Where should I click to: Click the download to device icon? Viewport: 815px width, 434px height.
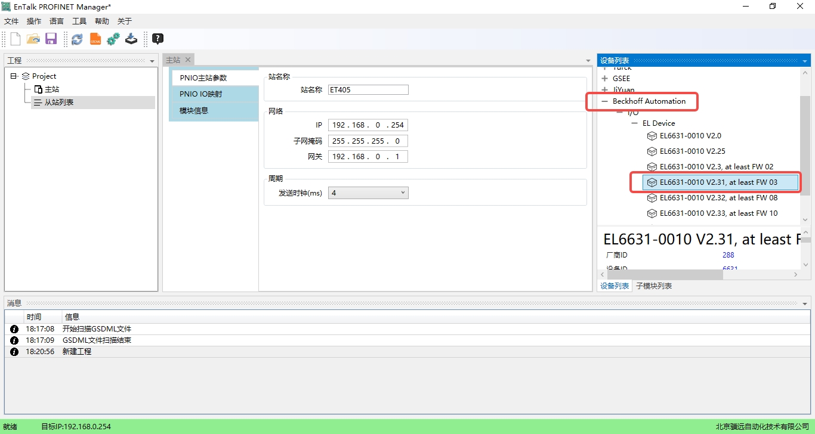(131, 39)
